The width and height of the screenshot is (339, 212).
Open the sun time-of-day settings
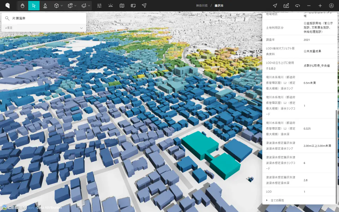111,6
